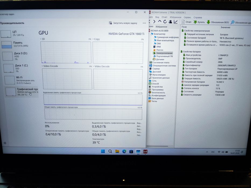Select Дисплей tree node
Screen dimensions: 251x188
click(x=155, y=72)
